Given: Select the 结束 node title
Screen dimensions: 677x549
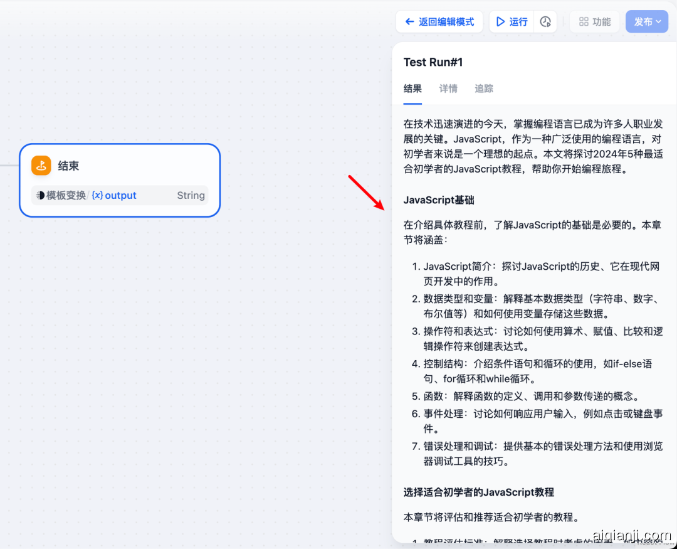Looking at the screenshot, I should tap(69, 166).
